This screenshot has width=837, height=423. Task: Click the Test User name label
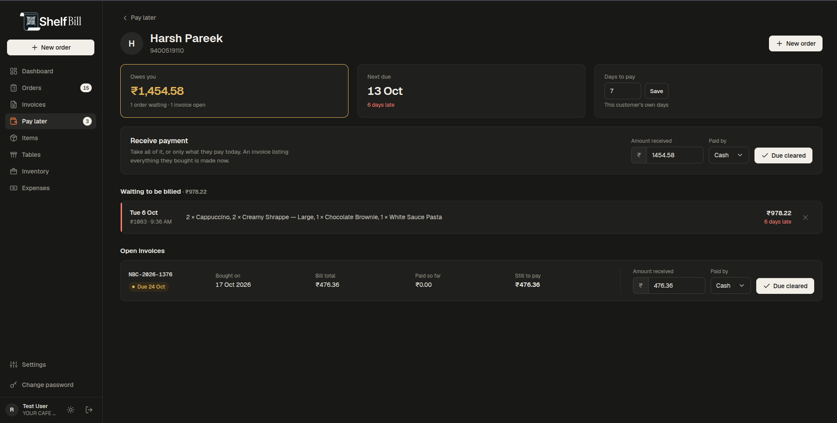pos(35,406)
